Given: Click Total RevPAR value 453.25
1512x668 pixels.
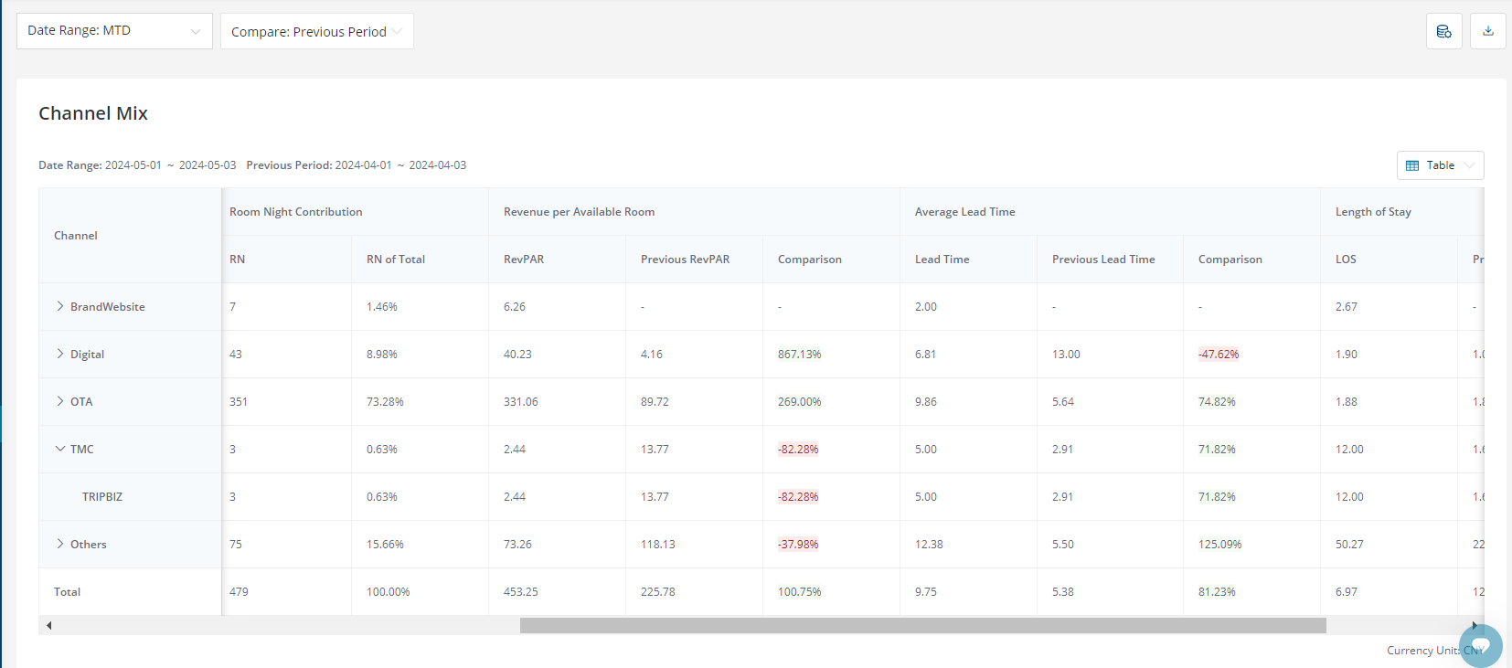Looking at the screenshot, I should coord(521,592).
